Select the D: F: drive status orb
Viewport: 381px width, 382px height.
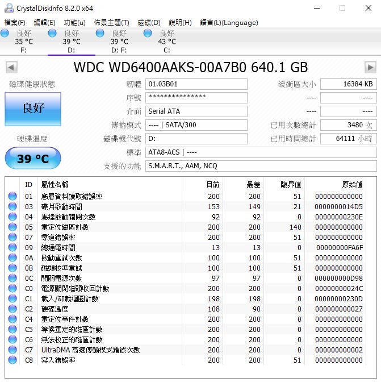click(100, 33)
